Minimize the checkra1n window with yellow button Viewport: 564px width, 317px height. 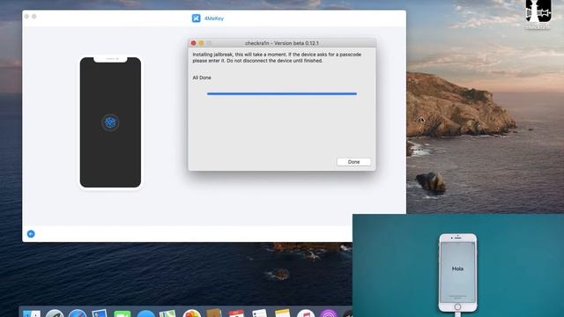202,43
